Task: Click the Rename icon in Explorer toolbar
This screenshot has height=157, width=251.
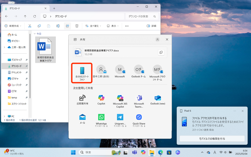Action: pyautogui.click(x=58, y=26)
